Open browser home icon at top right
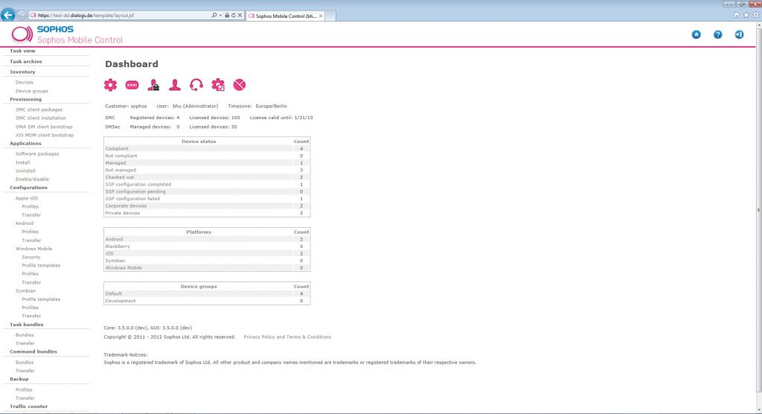The height and width of the screenshot is (414, 762). click(x=736, y=15)
